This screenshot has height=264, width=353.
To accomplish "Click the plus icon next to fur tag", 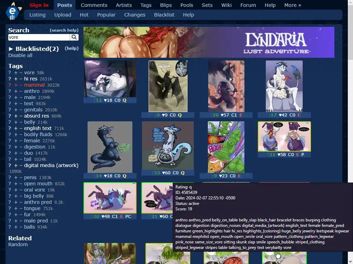I will pos(16,214).
